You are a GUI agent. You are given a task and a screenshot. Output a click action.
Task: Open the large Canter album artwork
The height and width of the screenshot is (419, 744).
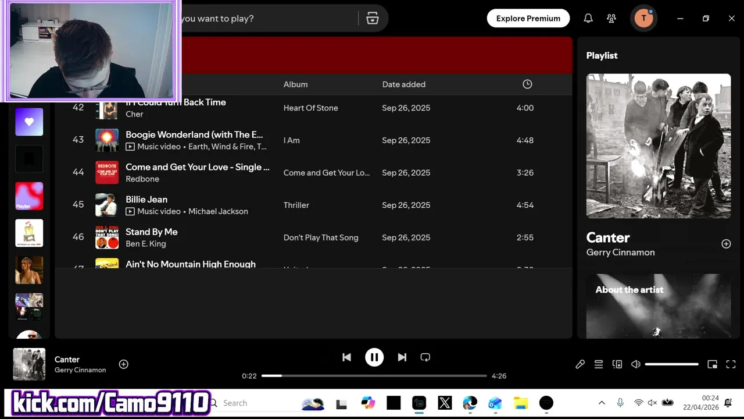coord(659,146)
